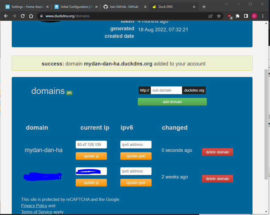This screenshot has height=215, width=270.
Task: Click the 2/5 domains count badge
Action: click(69, 93)
